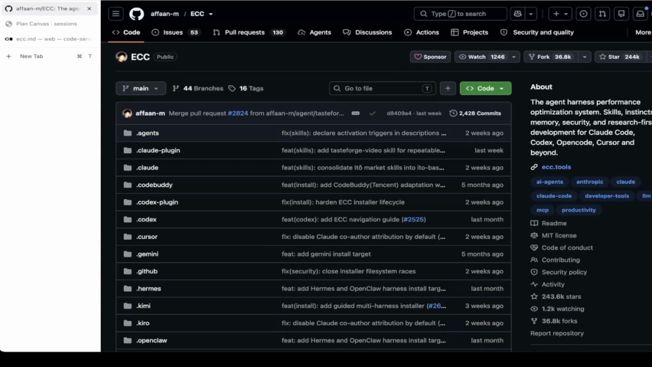View the 16 Tags link
The image size is (652, 367).
(246, 89)
